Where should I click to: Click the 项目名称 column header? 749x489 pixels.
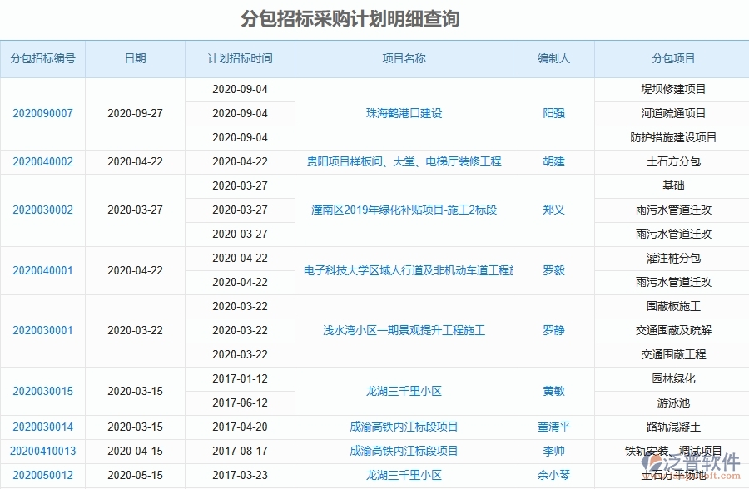coord(404,58)
